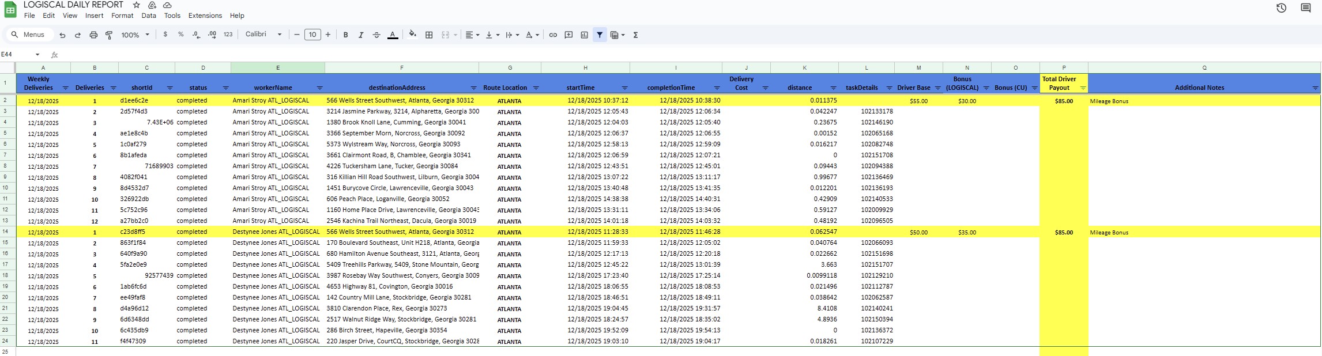Star the LOGISCAL DAILY REPORT document
1322x356 pixels.
tap(137, 5)
